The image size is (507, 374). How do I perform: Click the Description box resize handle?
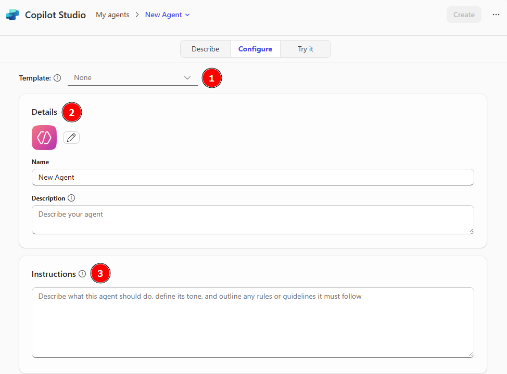click(x=471, y=231)
